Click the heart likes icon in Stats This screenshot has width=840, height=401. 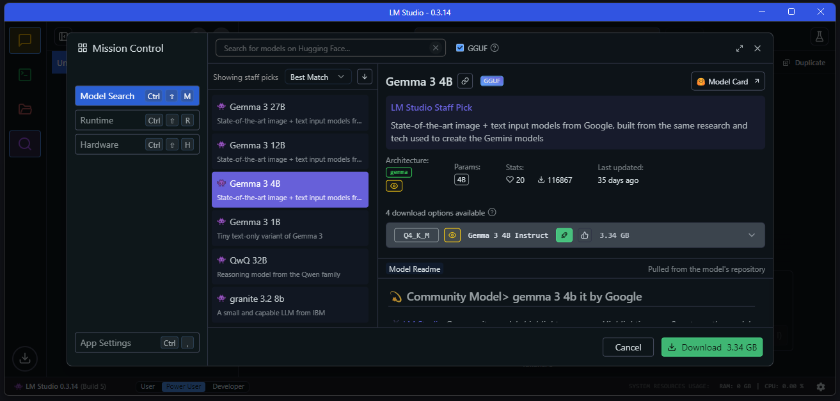pyautogui.click(x=510, y=180)
